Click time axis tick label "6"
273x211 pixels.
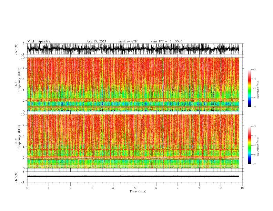156,188
